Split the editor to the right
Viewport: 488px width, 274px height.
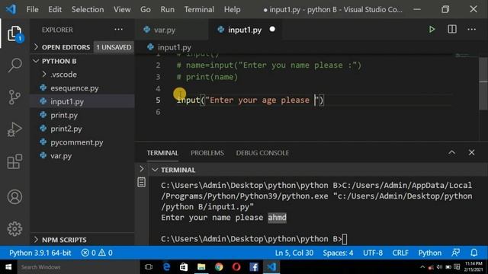click(x=452, y=30)
